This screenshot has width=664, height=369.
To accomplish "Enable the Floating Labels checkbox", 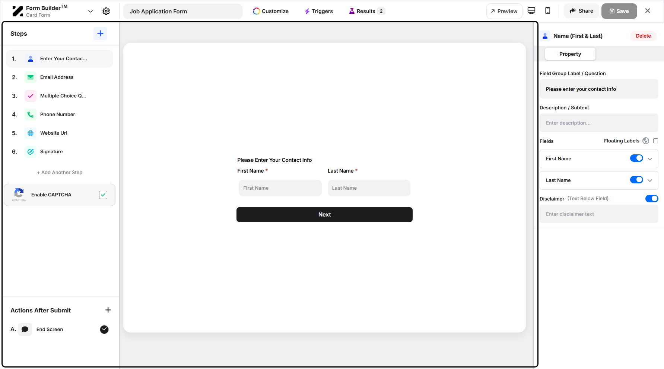I will point(655,141).
